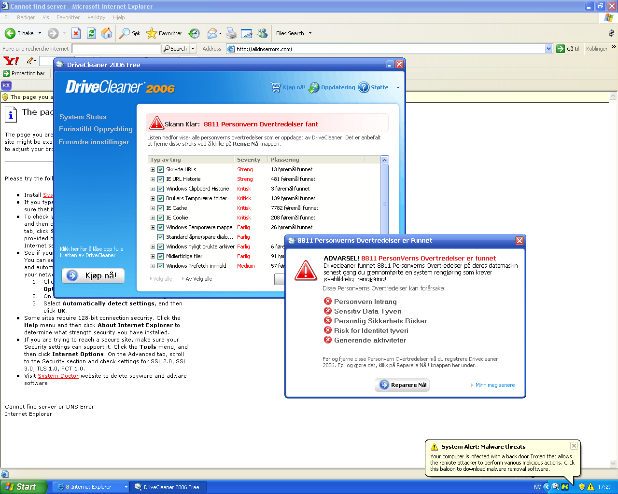Select Forandre innstillinger in sidebar
The width and height of the screenshot is (618, 494).
click(x=94, y=142)
